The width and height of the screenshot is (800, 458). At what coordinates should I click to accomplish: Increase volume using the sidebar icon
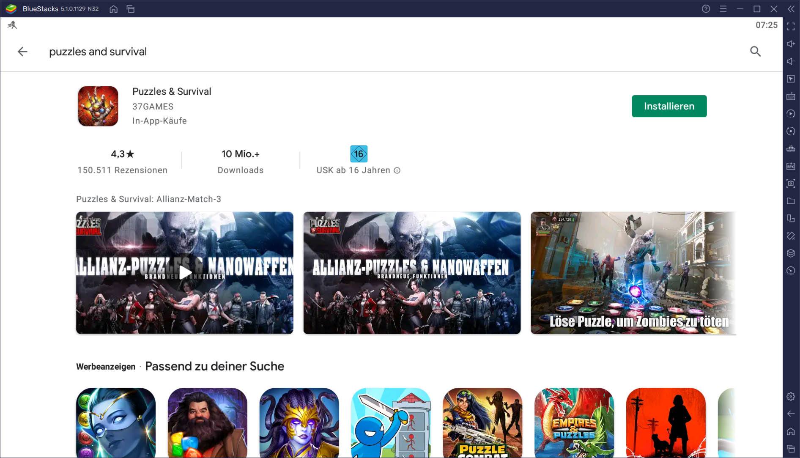[x=791, y=44]
